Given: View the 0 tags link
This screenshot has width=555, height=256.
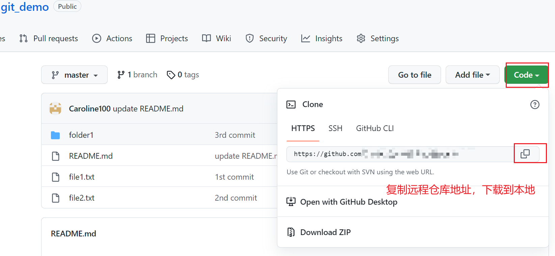Looking at the screenshot, I should (x=183, y=75).
